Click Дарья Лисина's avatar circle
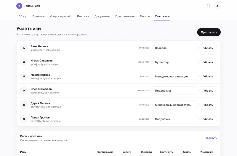The width and height of the screenshot is (237, 156). 24,105
